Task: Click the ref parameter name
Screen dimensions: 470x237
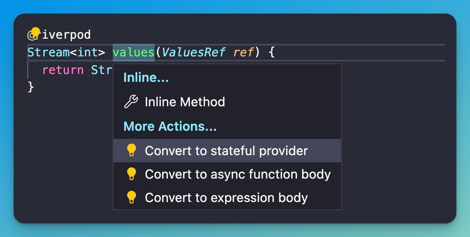Action: tap(244, 52)
